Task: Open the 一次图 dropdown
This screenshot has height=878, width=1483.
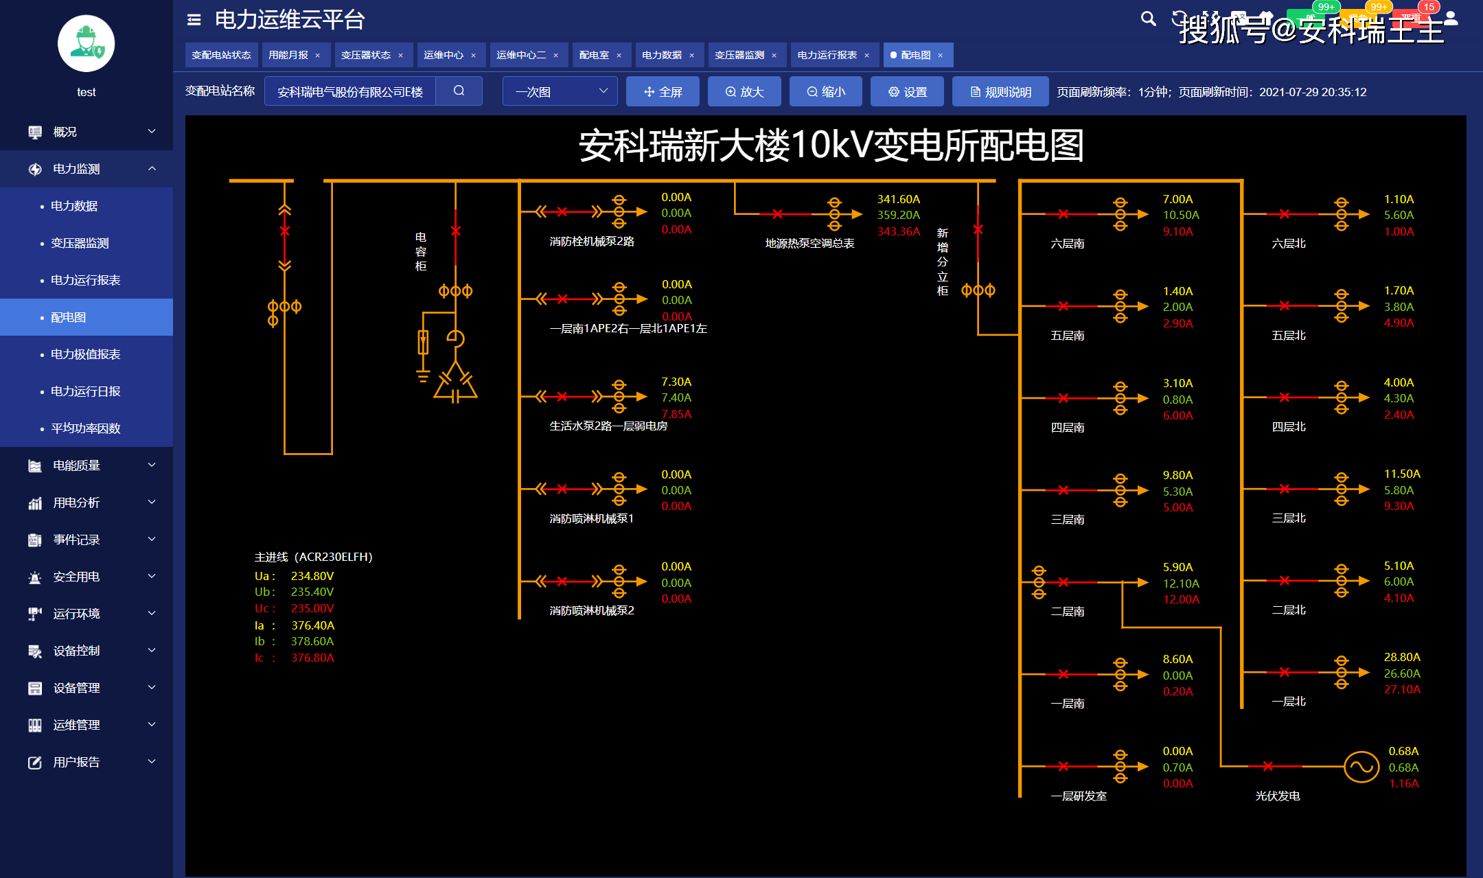Action: tap(560, 91)
